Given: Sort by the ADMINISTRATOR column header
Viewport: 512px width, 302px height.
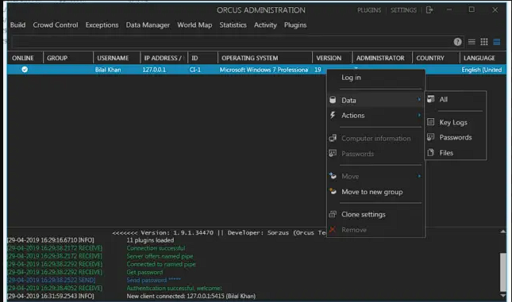Looking at the screenshot, I should tap(382, 58).
